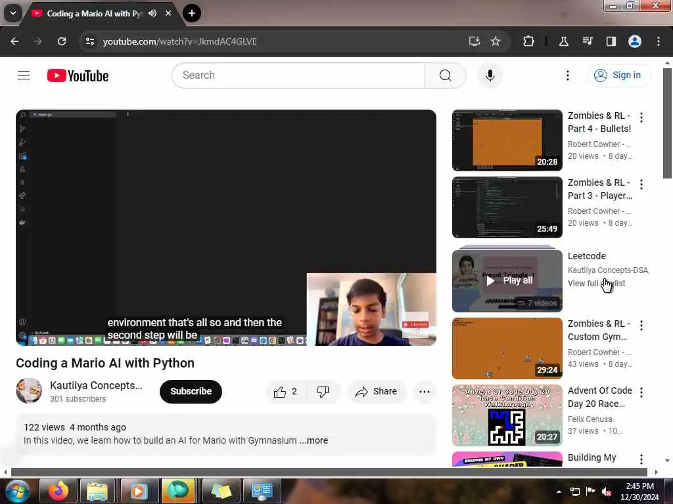This screenshot has height=504, width=673.
Task: Open the file explorer taskbar icon
Action: tap(97, 491)
